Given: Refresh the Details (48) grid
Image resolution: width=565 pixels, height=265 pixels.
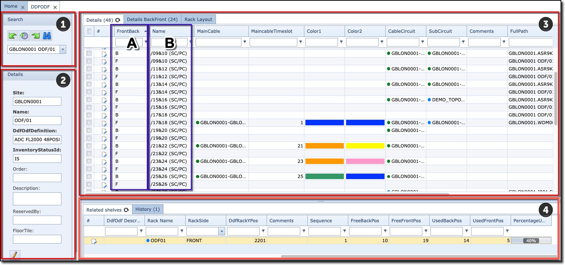Looking at the screenshot, I should point(118,20).
